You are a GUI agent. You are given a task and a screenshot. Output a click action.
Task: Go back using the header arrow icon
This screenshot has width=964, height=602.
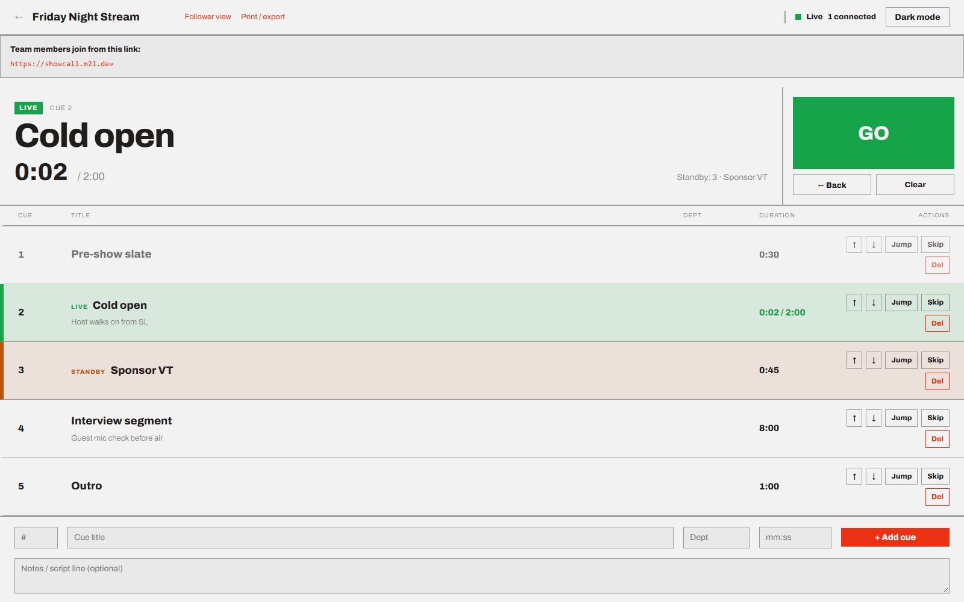[x=19, y=17]
